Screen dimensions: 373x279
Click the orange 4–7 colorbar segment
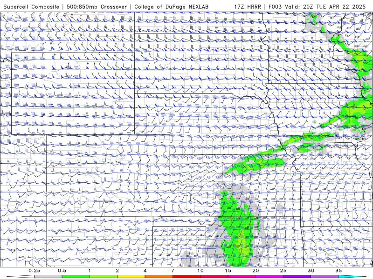point(159,277)
